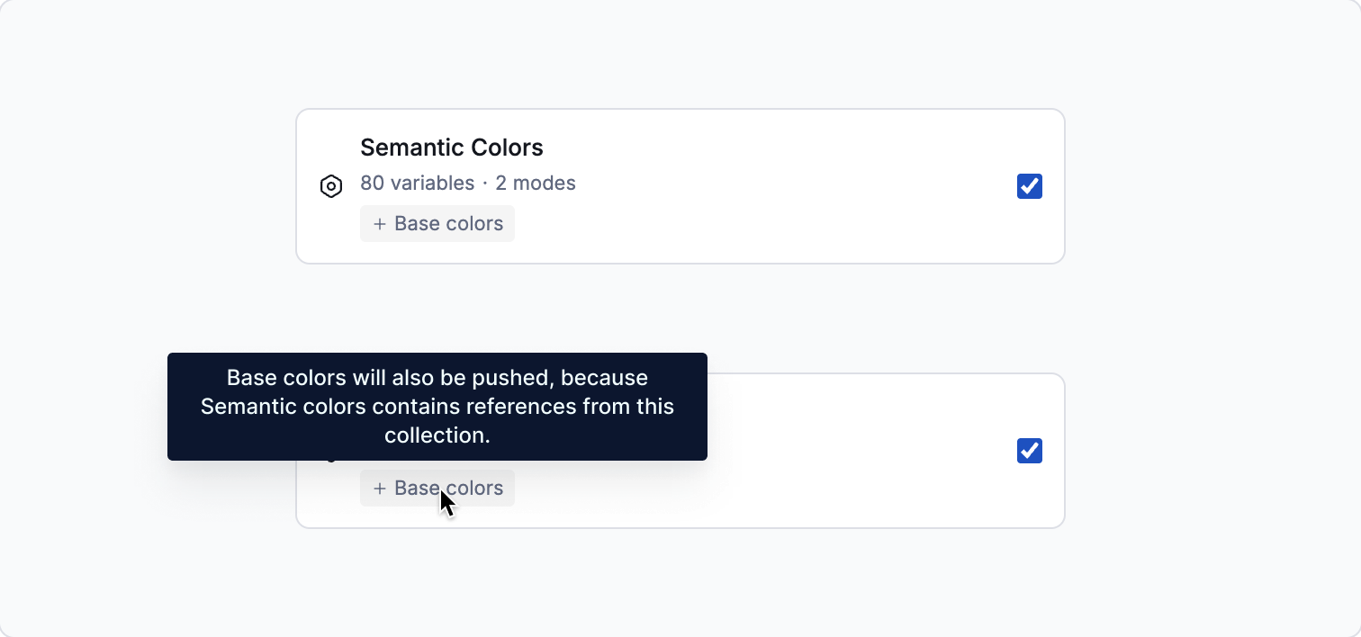1361x637 pixels.
Task: Click the 80 variables label
Action: pyautogui.click(x=418, y=183)
